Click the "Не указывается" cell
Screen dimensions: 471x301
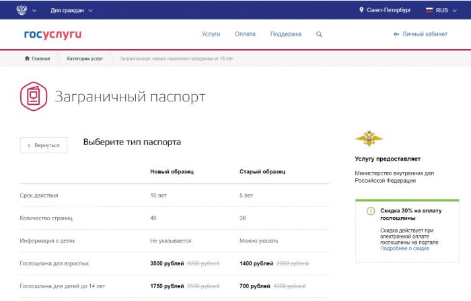pyautogui.click(x=171, y=241)
